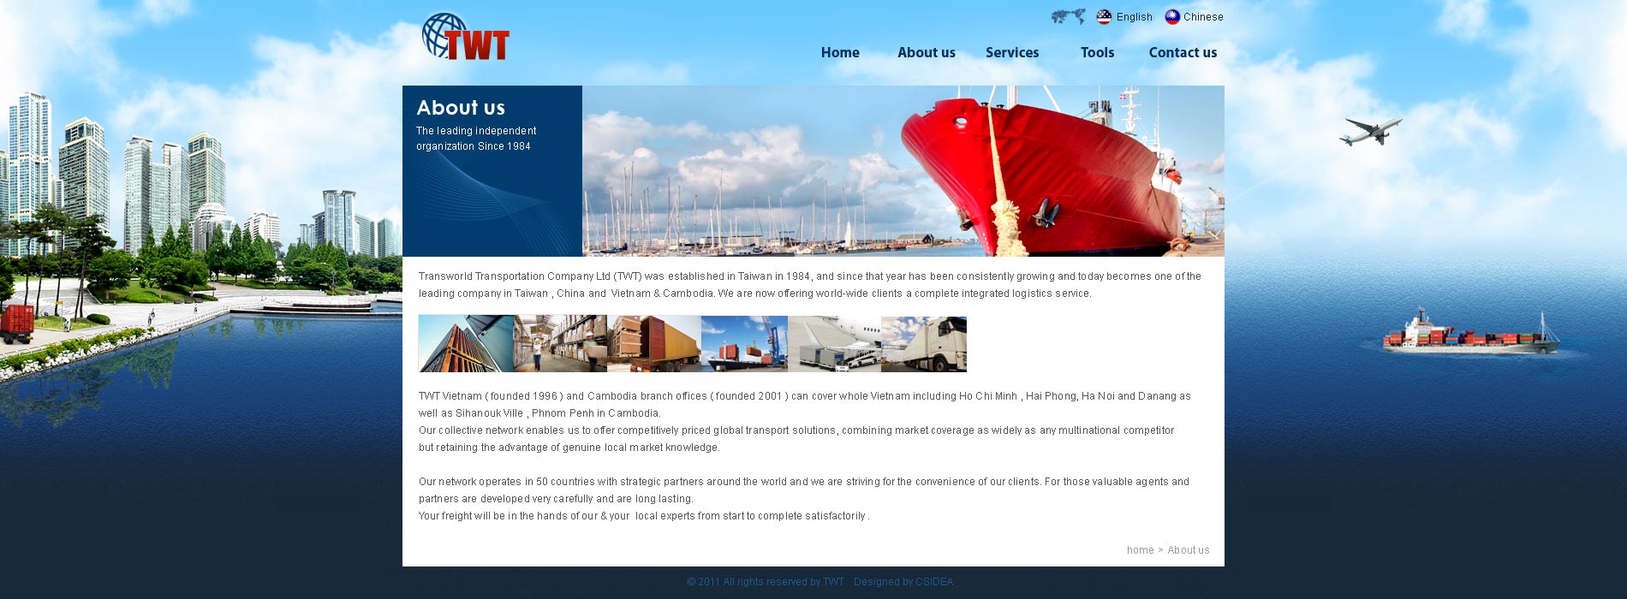Click the world map icon
Screen dimensions: 1627x599
(x=1068, y=16)
